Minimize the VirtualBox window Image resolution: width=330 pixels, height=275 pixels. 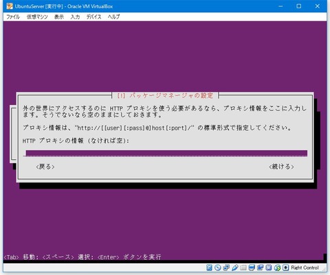click(x=280, y=6)
